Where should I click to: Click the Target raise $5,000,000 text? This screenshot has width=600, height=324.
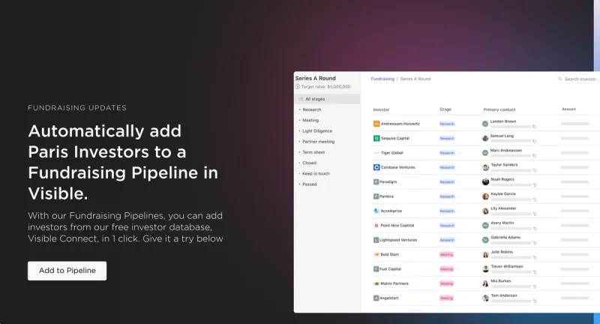point(325,87)
